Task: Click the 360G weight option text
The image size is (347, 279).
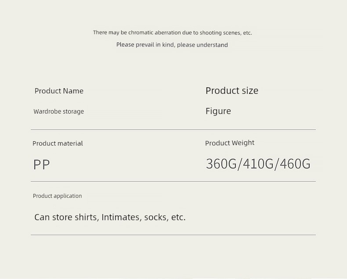Action: (221, 164)
